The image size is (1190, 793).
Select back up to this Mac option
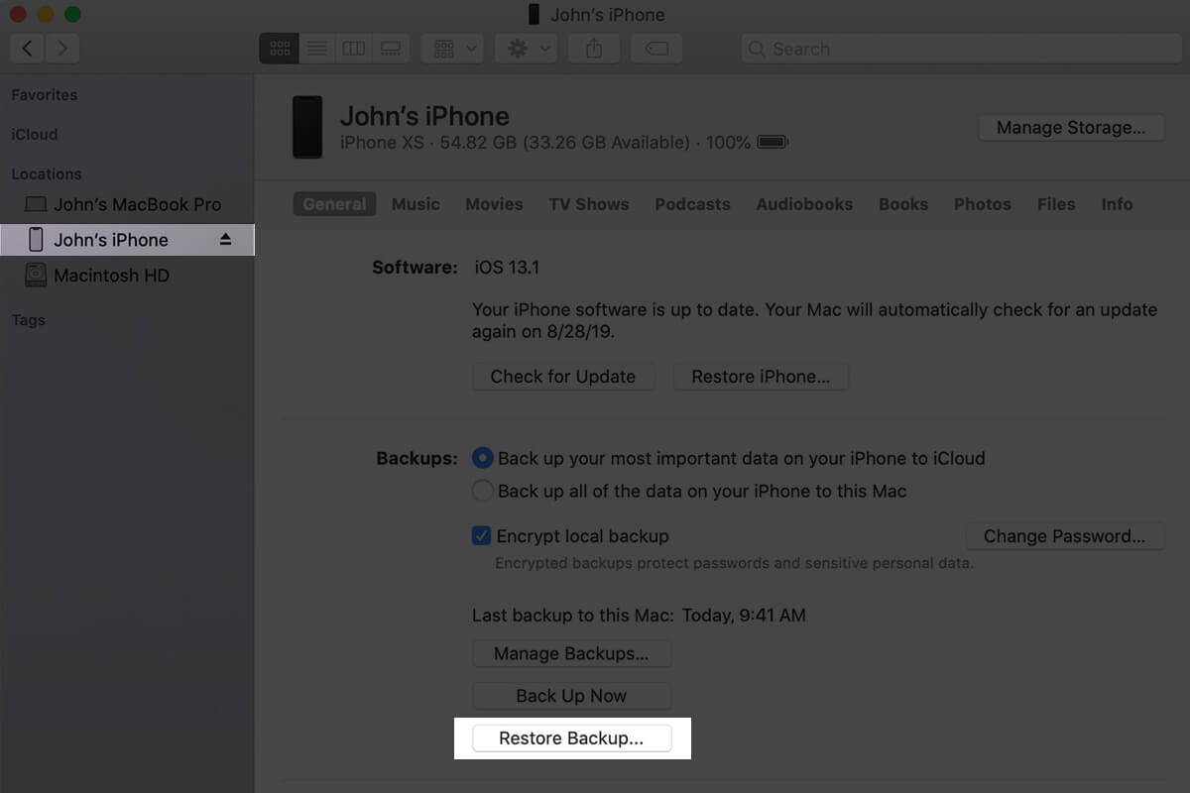482,491
